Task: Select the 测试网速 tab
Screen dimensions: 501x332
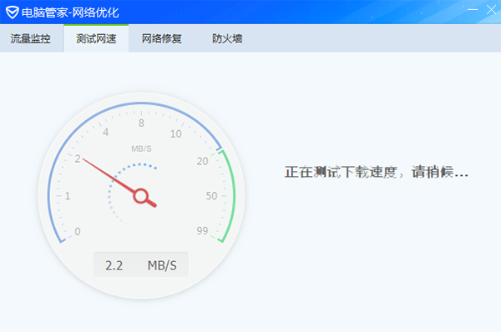Action: coord(96,38)
